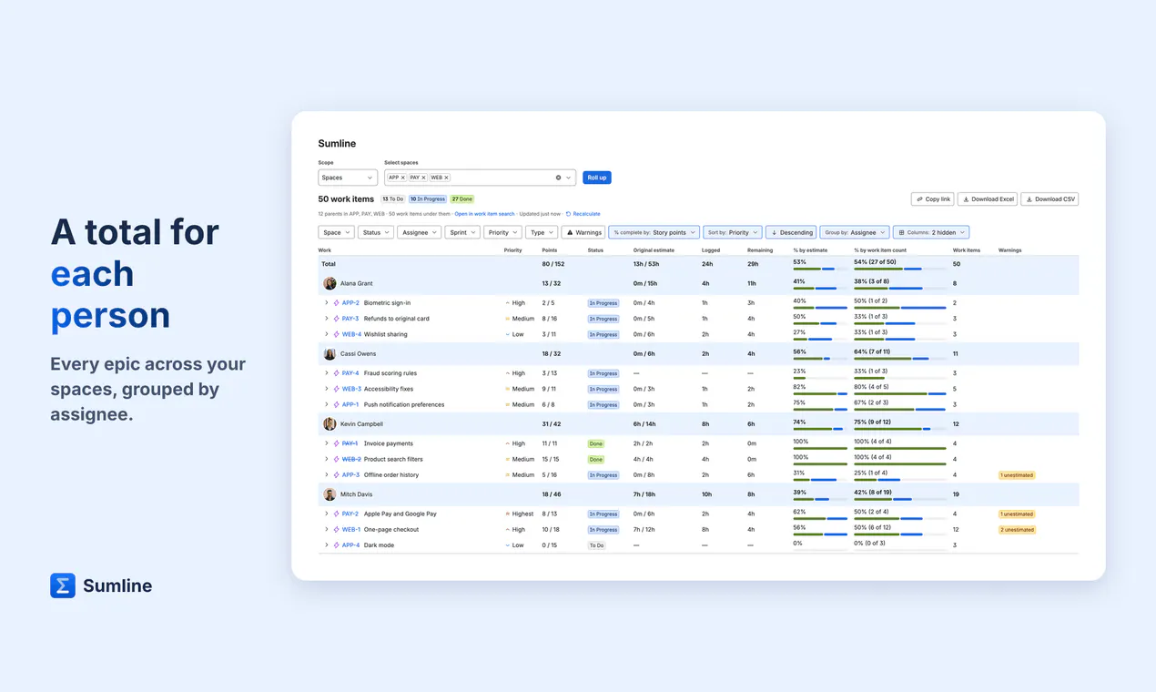Open the Type filter dropdown

[542, 232]
